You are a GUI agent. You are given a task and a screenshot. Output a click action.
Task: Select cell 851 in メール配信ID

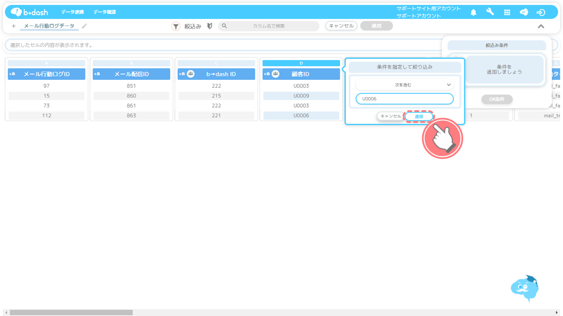[132, 86]
